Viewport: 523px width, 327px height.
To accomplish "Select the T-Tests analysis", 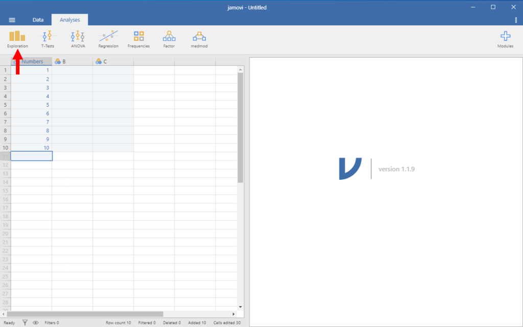I will (x=47, y=38).
